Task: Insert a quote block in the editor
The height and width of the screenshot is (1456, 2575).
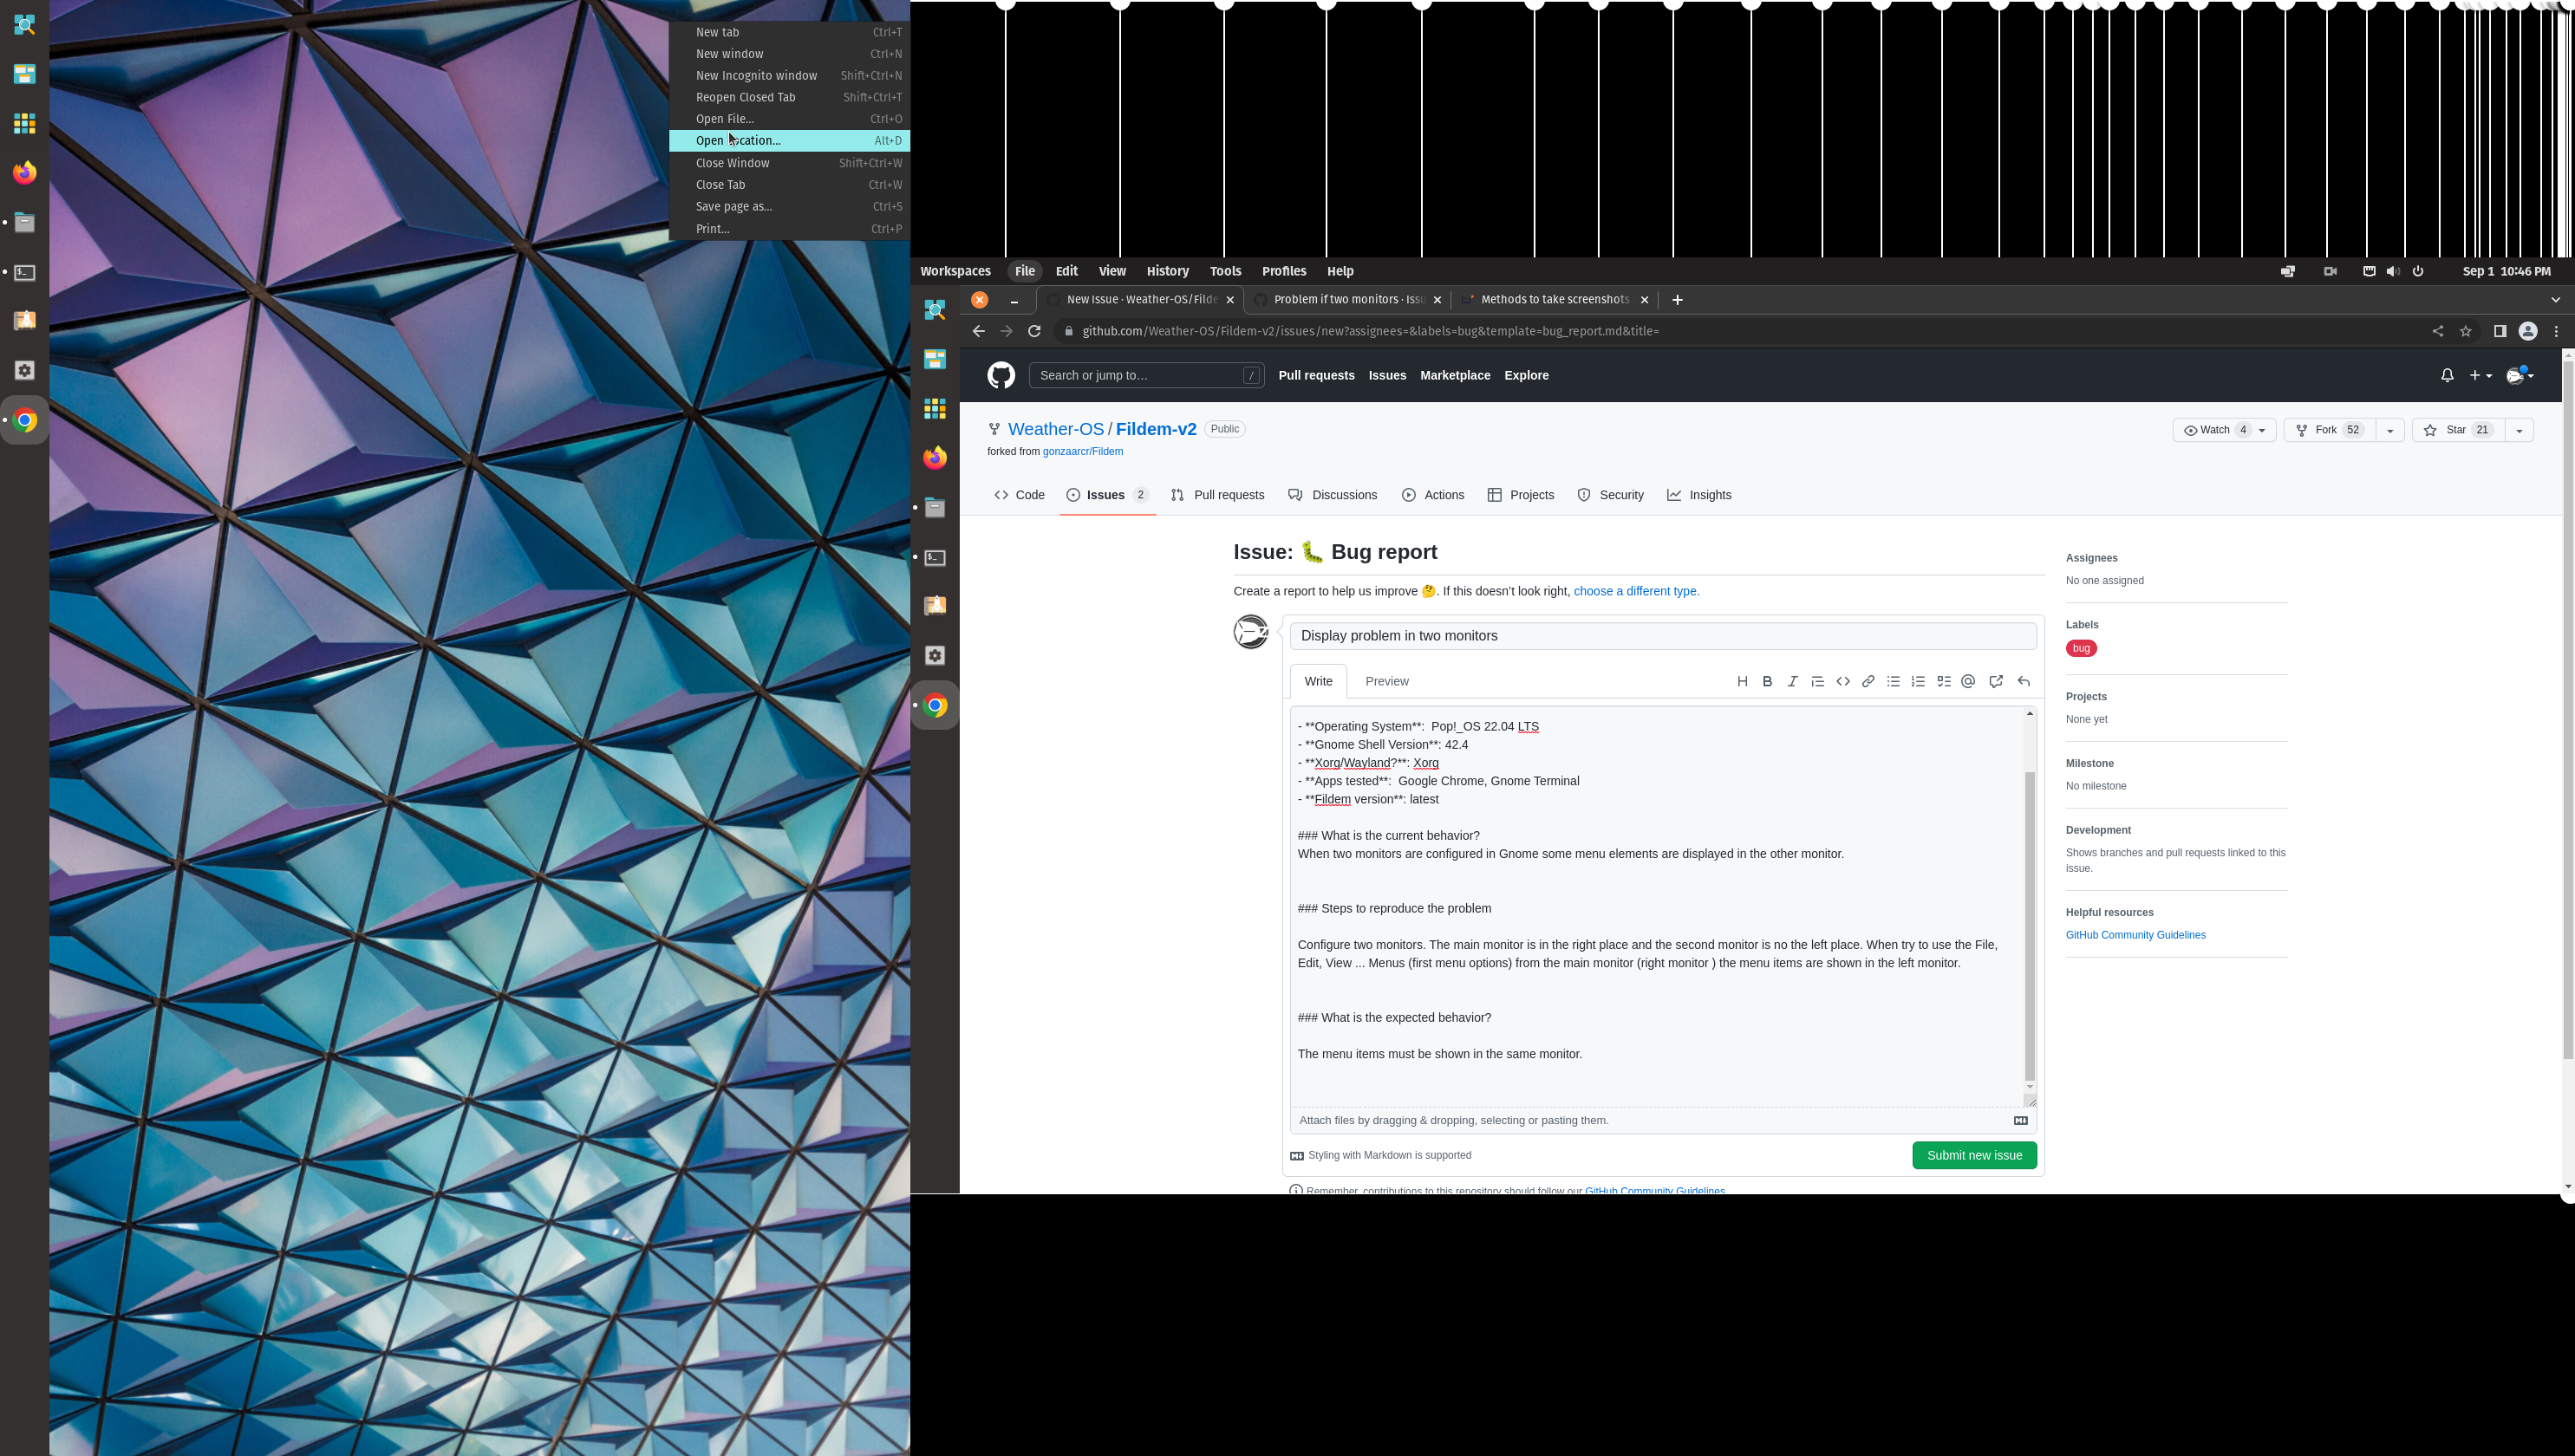Action: tap(1818, 681)
